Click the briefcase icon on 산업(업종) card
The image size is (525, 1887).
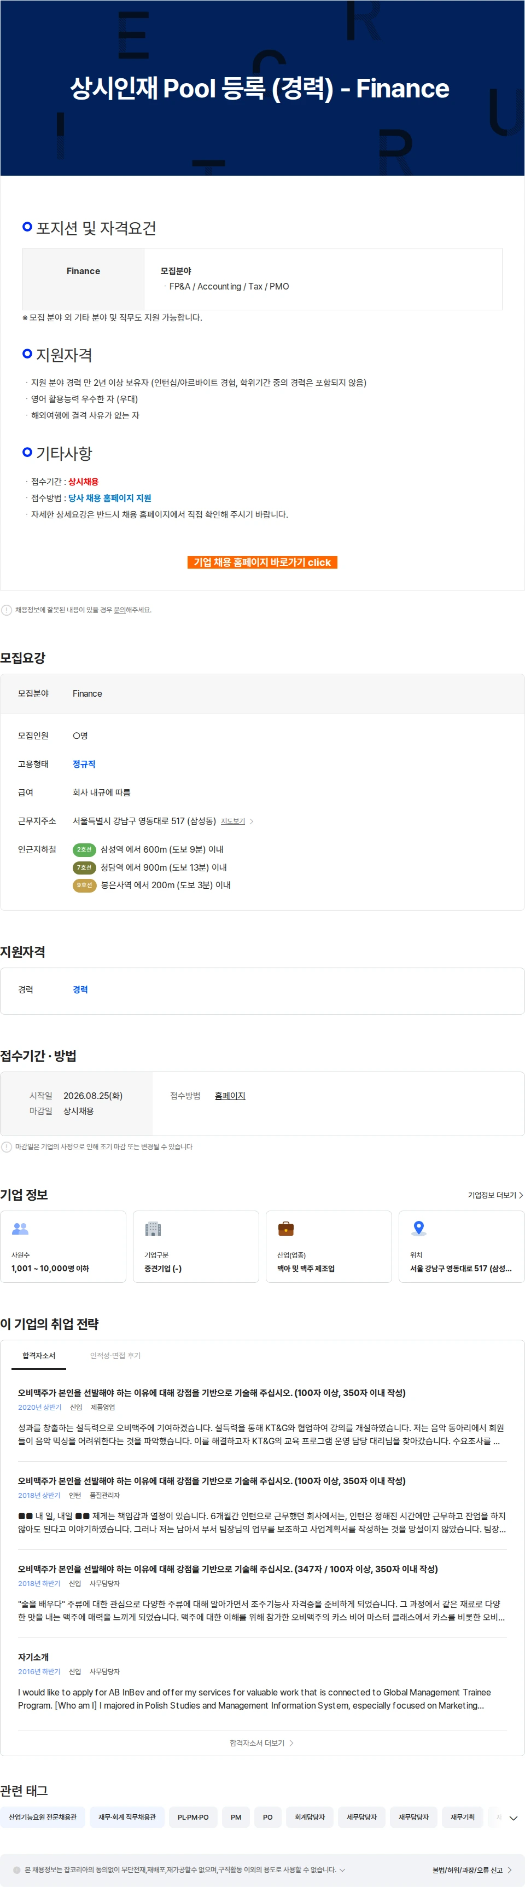(287, 1229)
